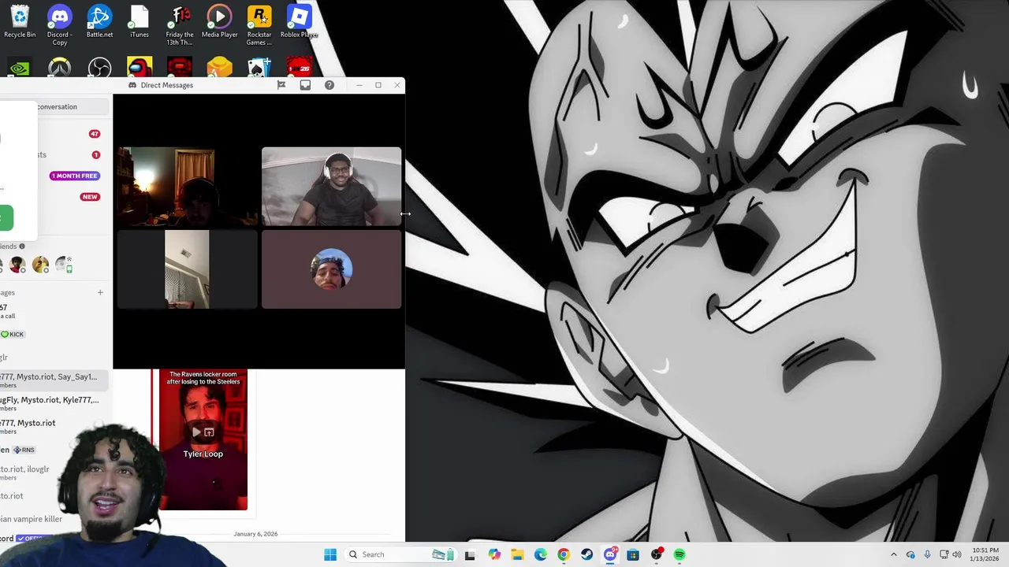Open the Discord inbox icon
The width and height of the screenshot is (1009, 567).
point(305,85)
